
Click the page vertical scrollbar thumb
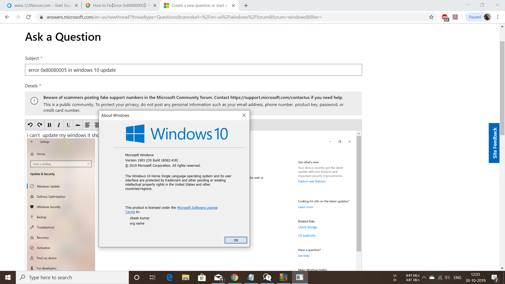502,88
